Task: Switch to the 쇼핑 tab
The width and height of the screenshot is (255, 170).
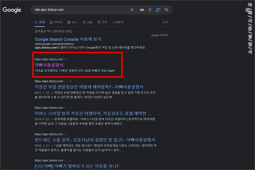Action: [x=88, y=22]
